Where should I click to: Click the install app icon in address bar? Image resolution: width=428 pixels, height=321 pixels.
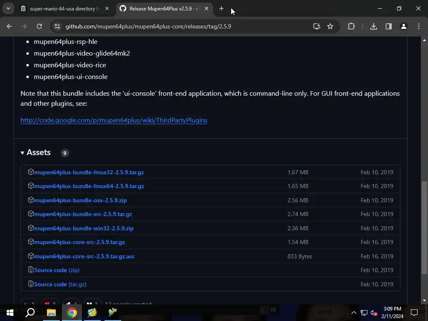[317, 26]
